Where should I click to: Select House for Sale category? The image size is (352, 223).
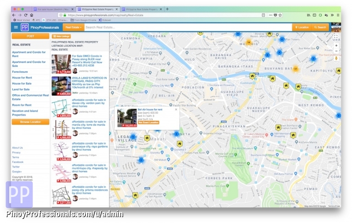(x=22, y=83)
